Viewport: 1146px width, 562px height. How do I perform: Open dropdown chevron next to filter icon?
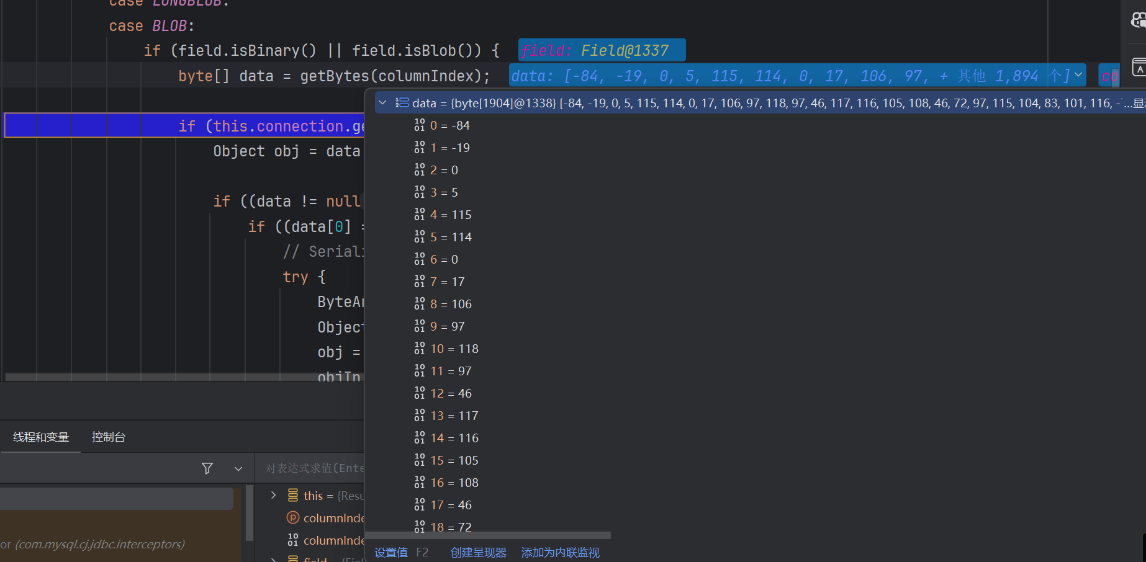pos(238,469)
